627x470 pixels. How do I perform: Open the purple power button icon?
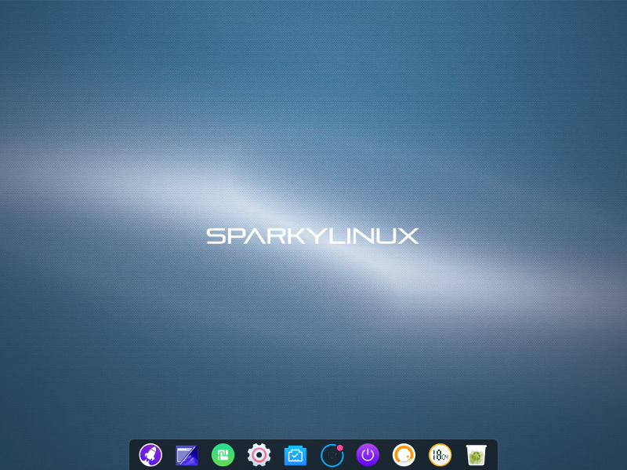point(368,455)
